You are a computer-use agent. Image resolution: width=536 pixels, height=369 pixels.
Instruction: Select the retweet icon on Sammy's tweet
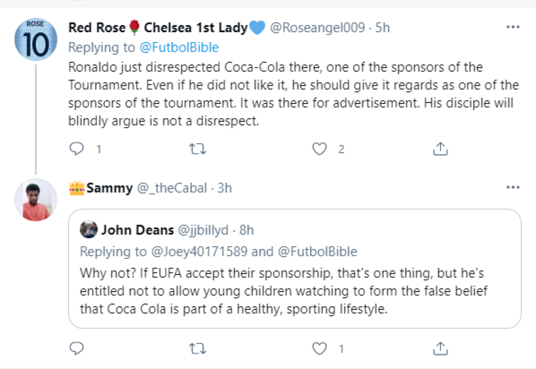coord(197,348)
